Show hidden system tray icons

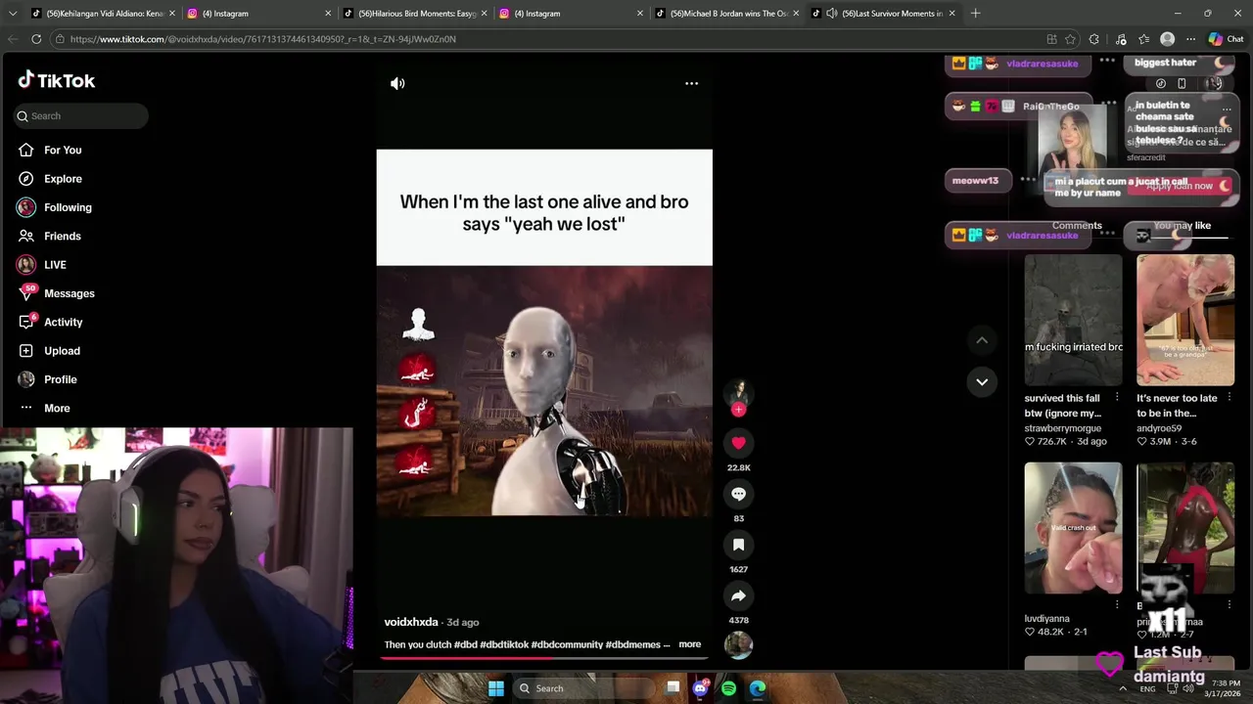1122,688
